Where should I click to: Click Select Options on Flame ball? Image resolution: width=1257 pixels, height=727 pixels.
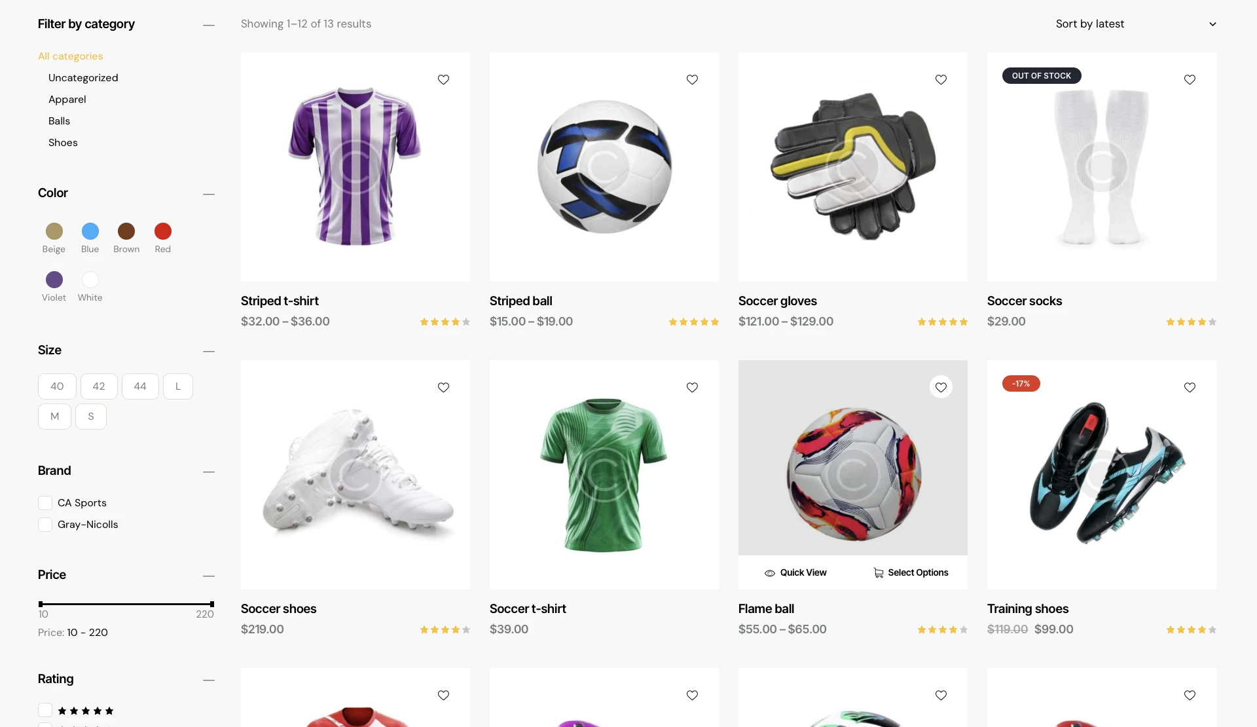pyautogui.click(x=911, y=573)
